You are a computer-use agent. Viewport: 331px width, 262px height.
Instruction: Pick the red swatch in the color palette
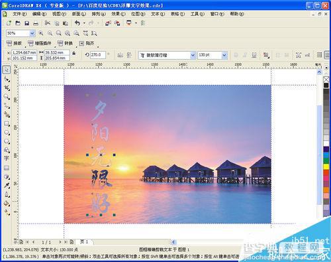click(x=326, y=172)
